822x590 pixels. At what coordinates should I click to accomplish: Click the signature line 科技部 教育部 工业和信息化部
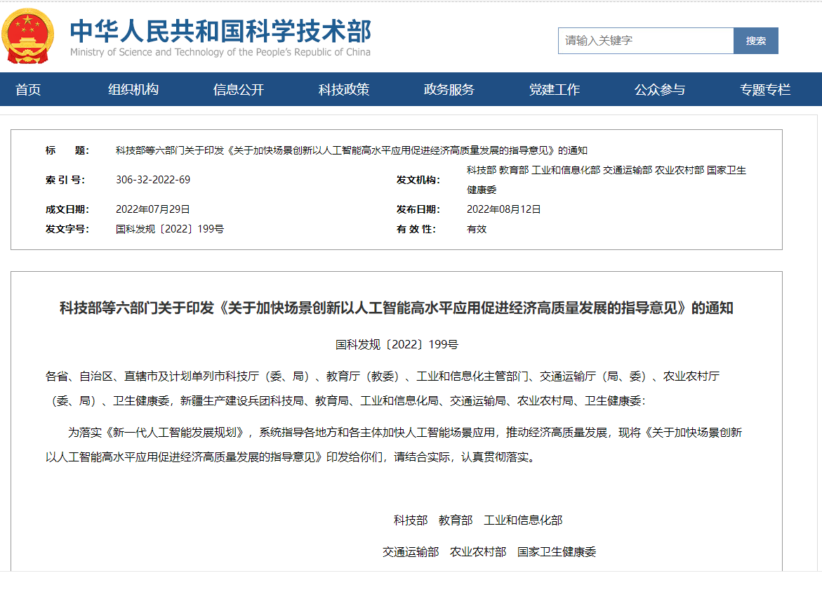pos(478,520)
